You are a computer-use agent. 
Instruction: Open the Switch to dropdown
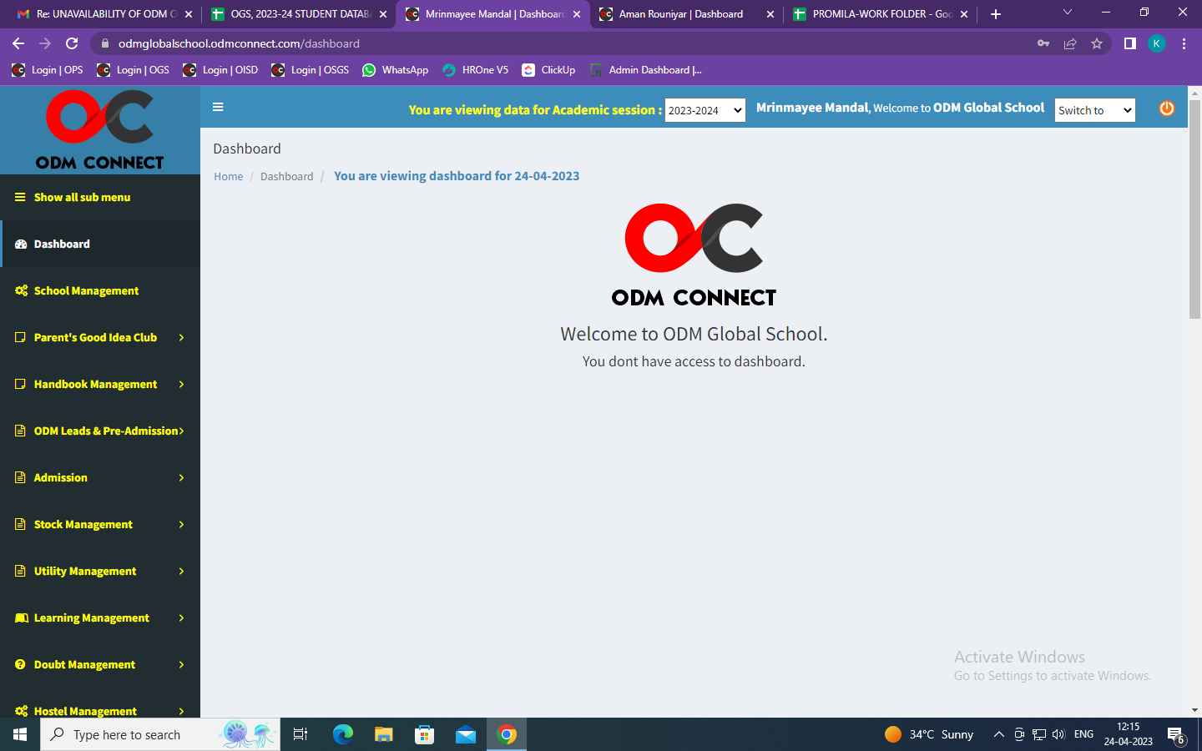tap(1094, 110)
